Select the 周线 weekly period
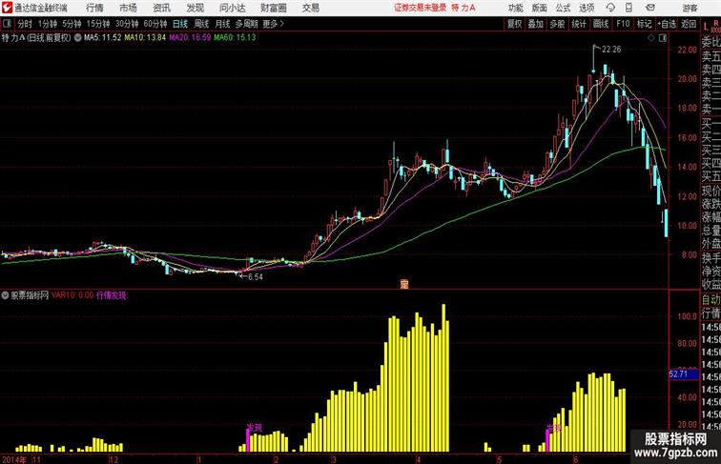 (x=201, y=24)
